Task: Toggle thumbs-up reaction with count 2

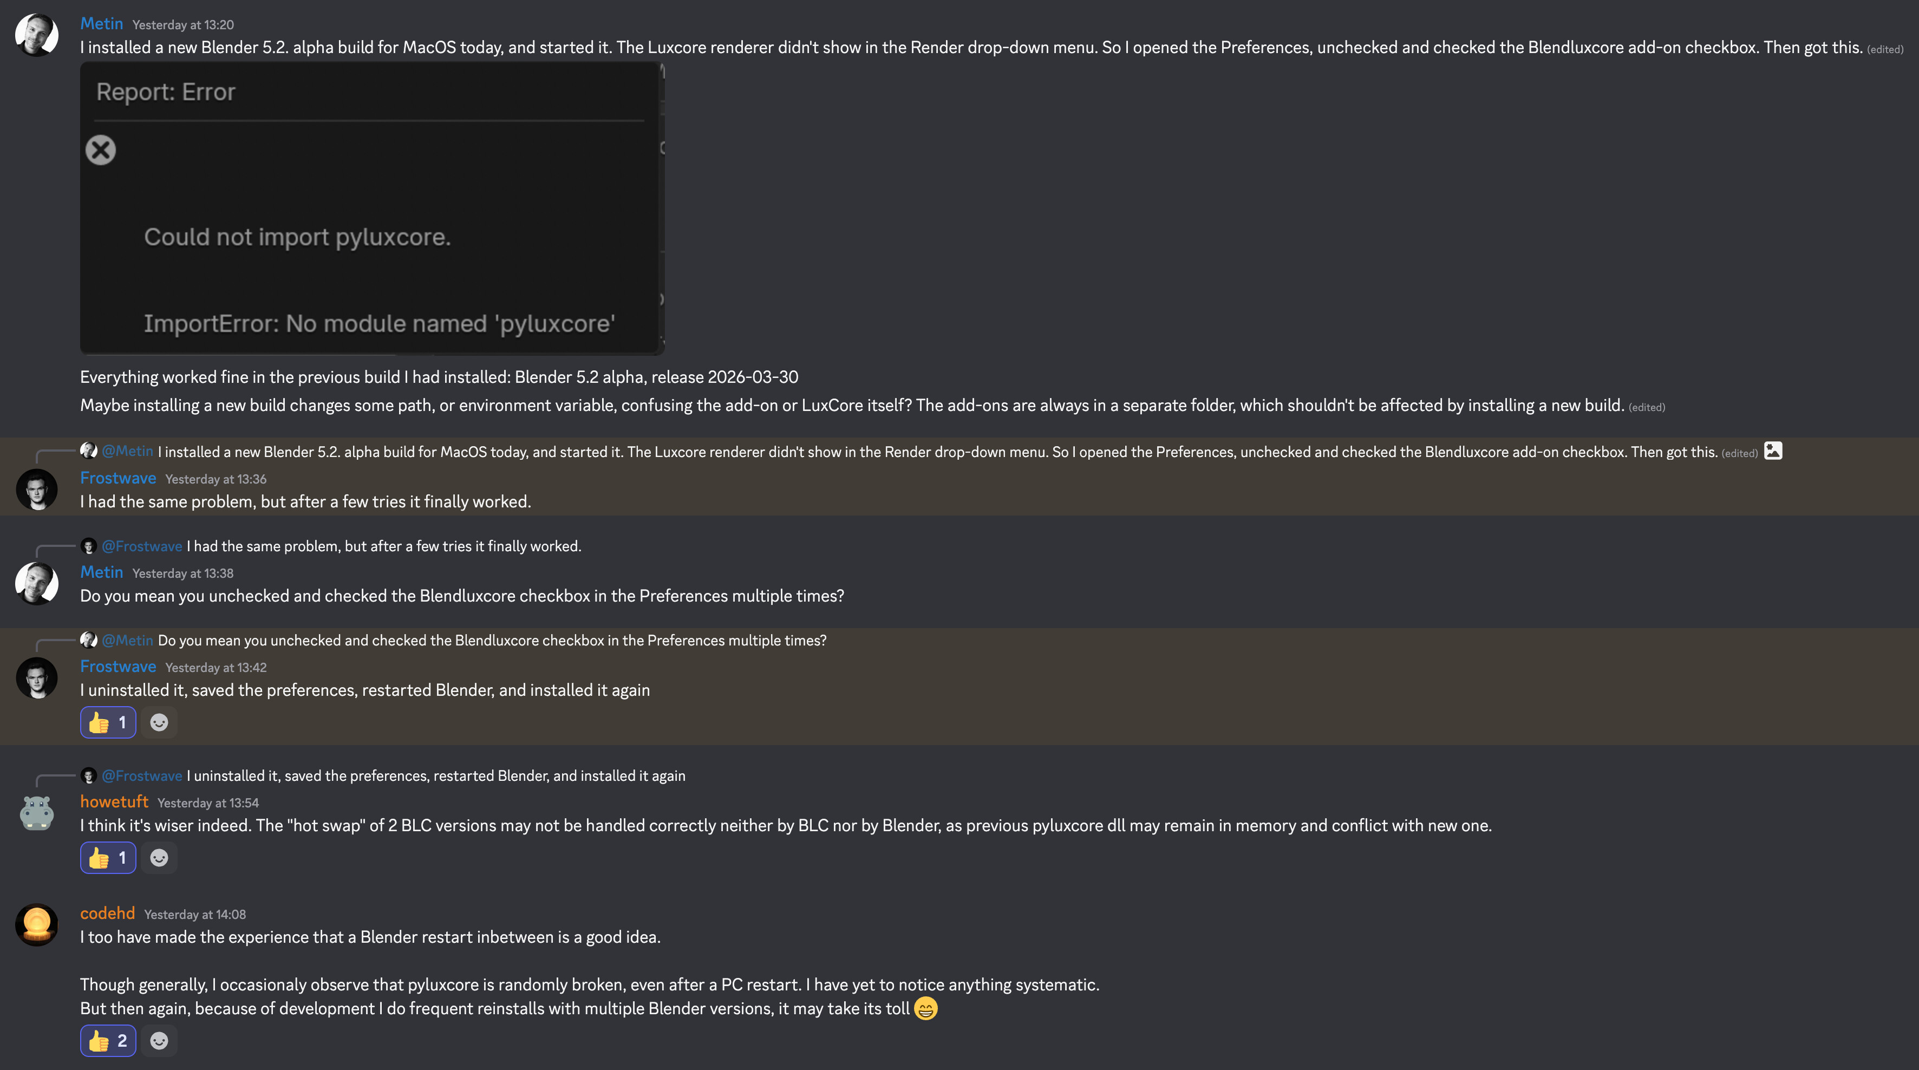Action: (x=108, y=1041)
